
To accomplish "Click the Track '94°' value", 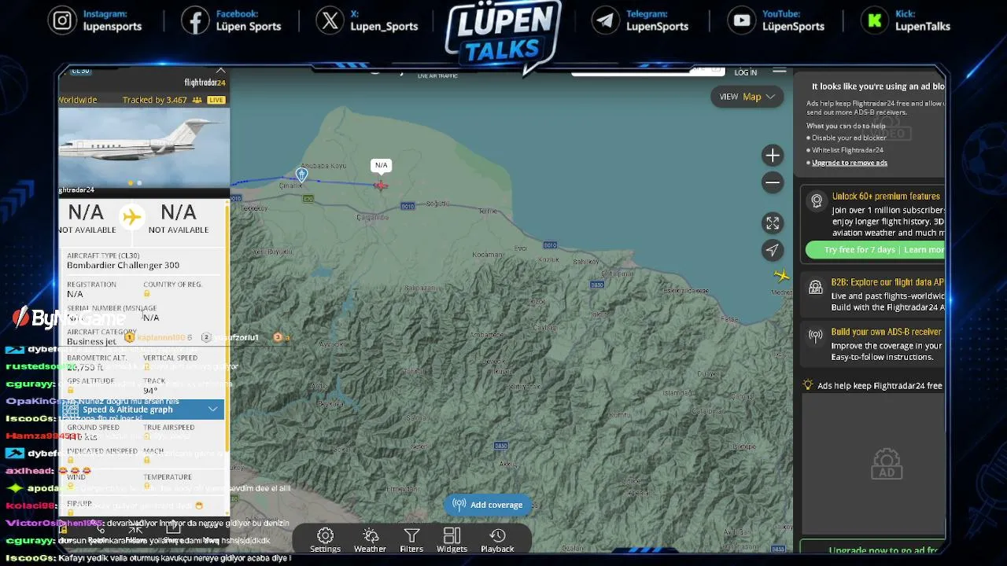I will [x=150, y=391].
